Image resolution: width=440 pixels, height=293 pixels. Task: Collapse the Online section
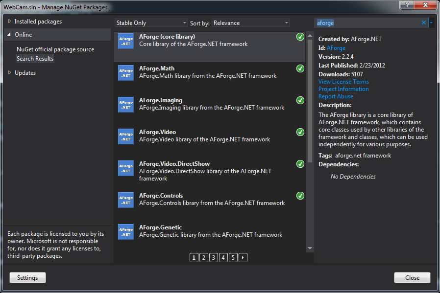click(9, 34)
